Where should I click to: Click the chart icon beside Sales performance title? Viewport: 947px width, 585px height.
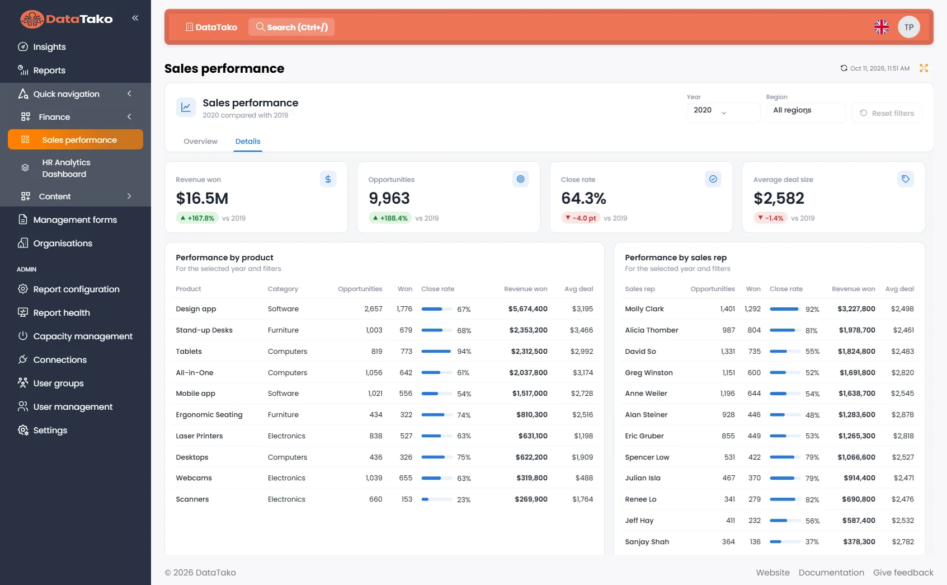186,107
